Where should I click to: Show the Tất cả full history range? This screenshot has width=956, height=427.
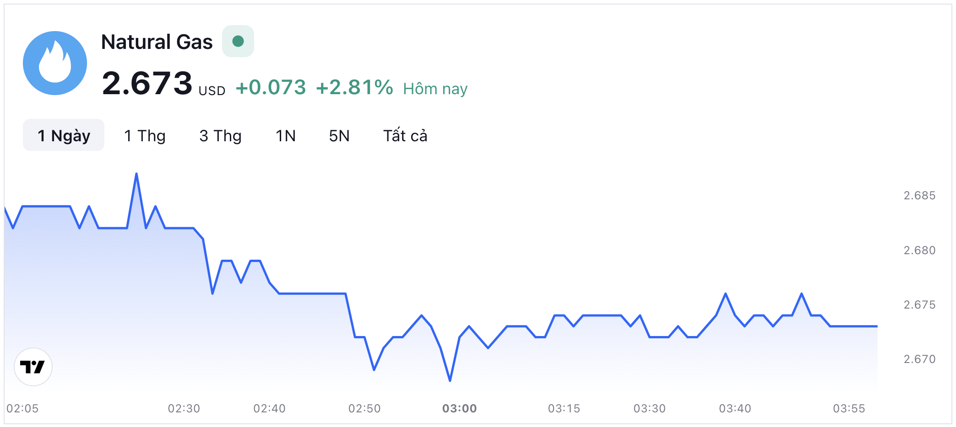(405, 136)
